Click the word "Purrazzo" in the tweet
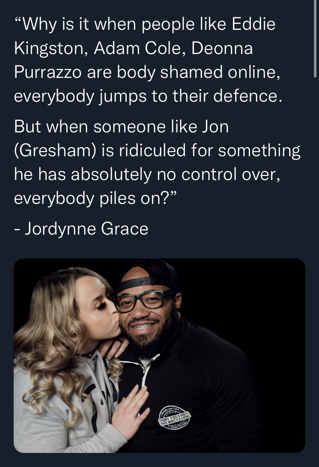This screenshot has height=467, width=319. pyautogui.click(x=48, y=72)
